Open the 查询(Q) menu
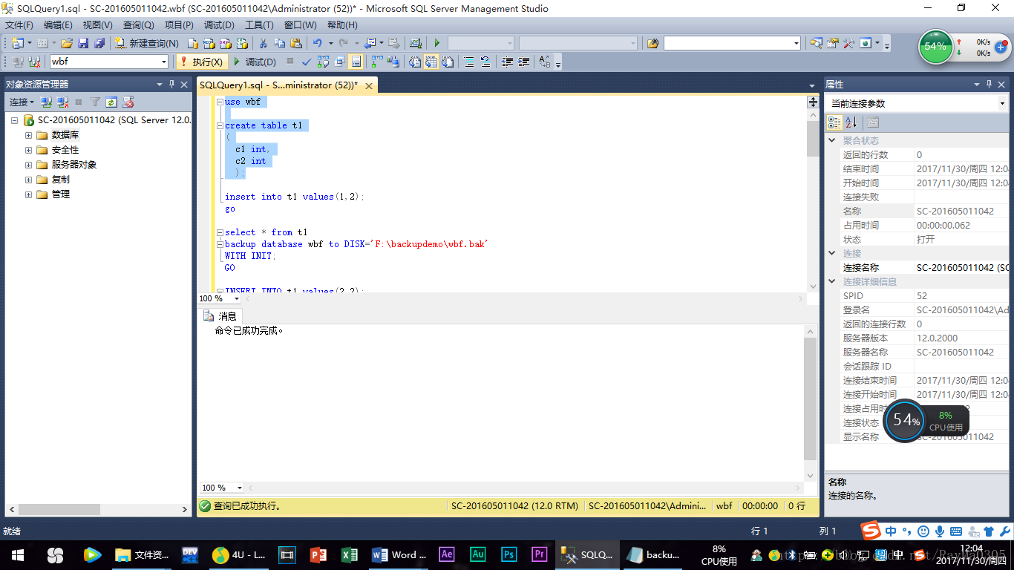The width and height of the screenshot is (1014, 570). [138, 24]
